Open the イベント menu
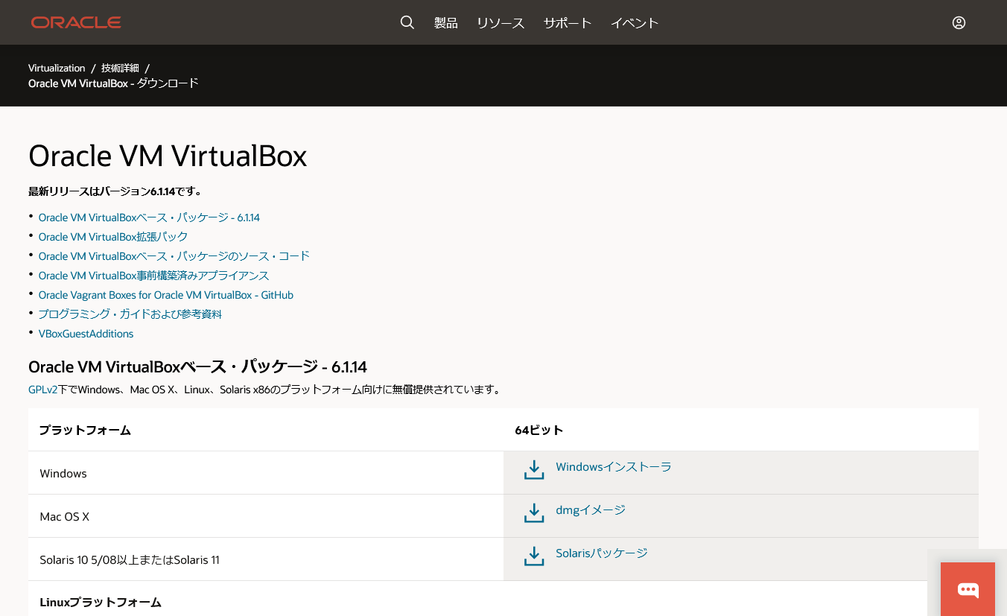1007x616 pixels. pyautogui.click(x=634, y=23)
